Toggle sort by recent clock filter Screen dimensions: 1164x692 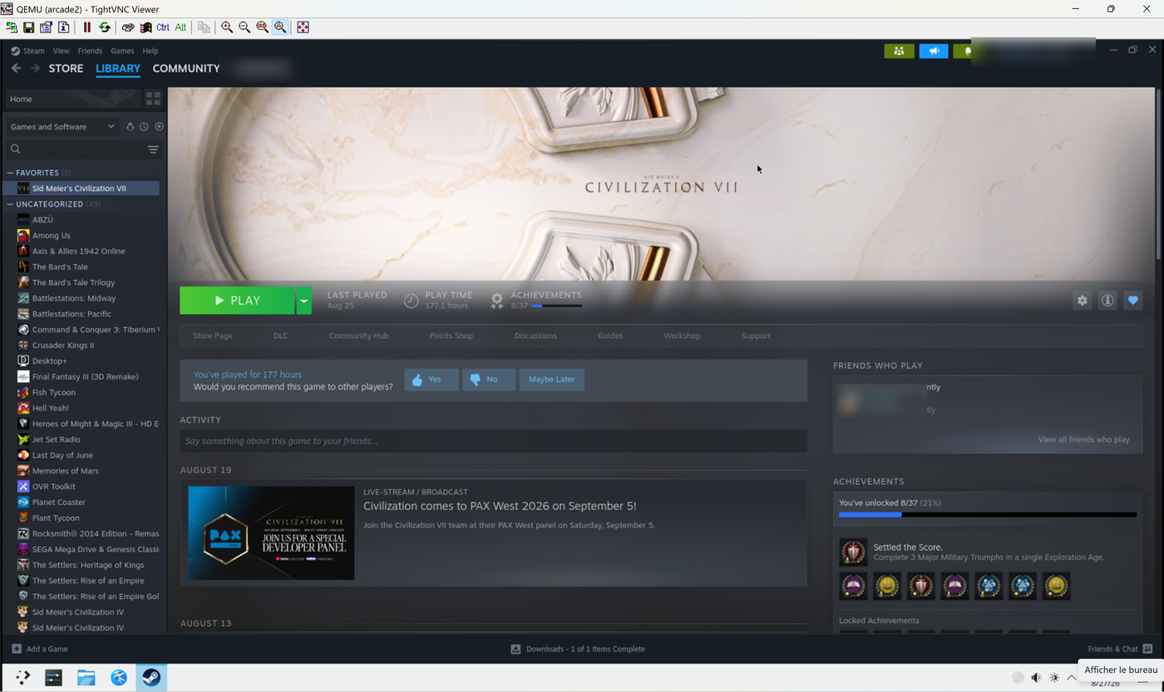[144, 126]
